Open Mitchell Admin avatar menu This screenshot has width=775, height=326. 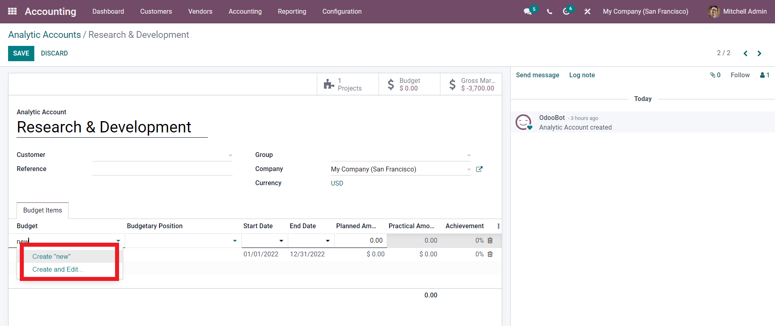(x=737, y=11)
